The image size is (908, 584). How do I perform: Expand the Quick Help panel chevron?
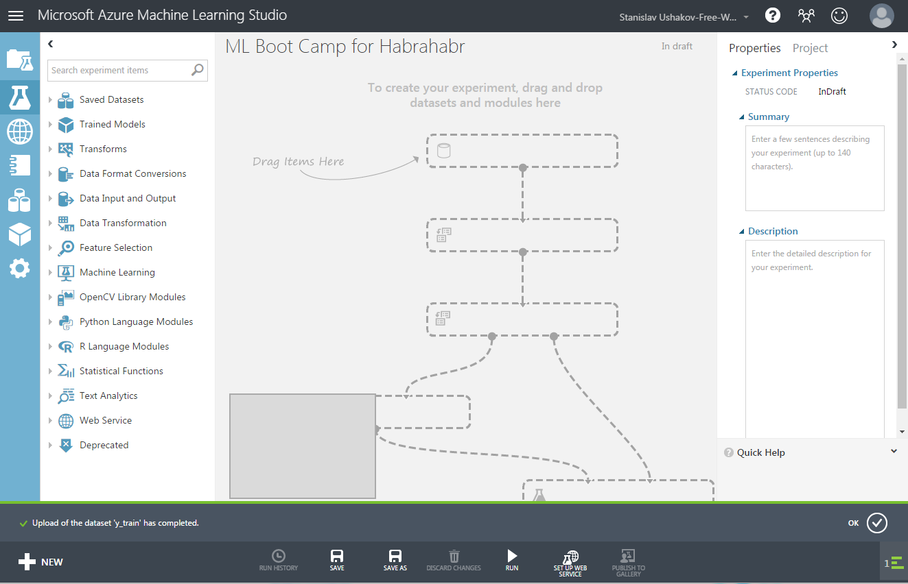[894, 451]
